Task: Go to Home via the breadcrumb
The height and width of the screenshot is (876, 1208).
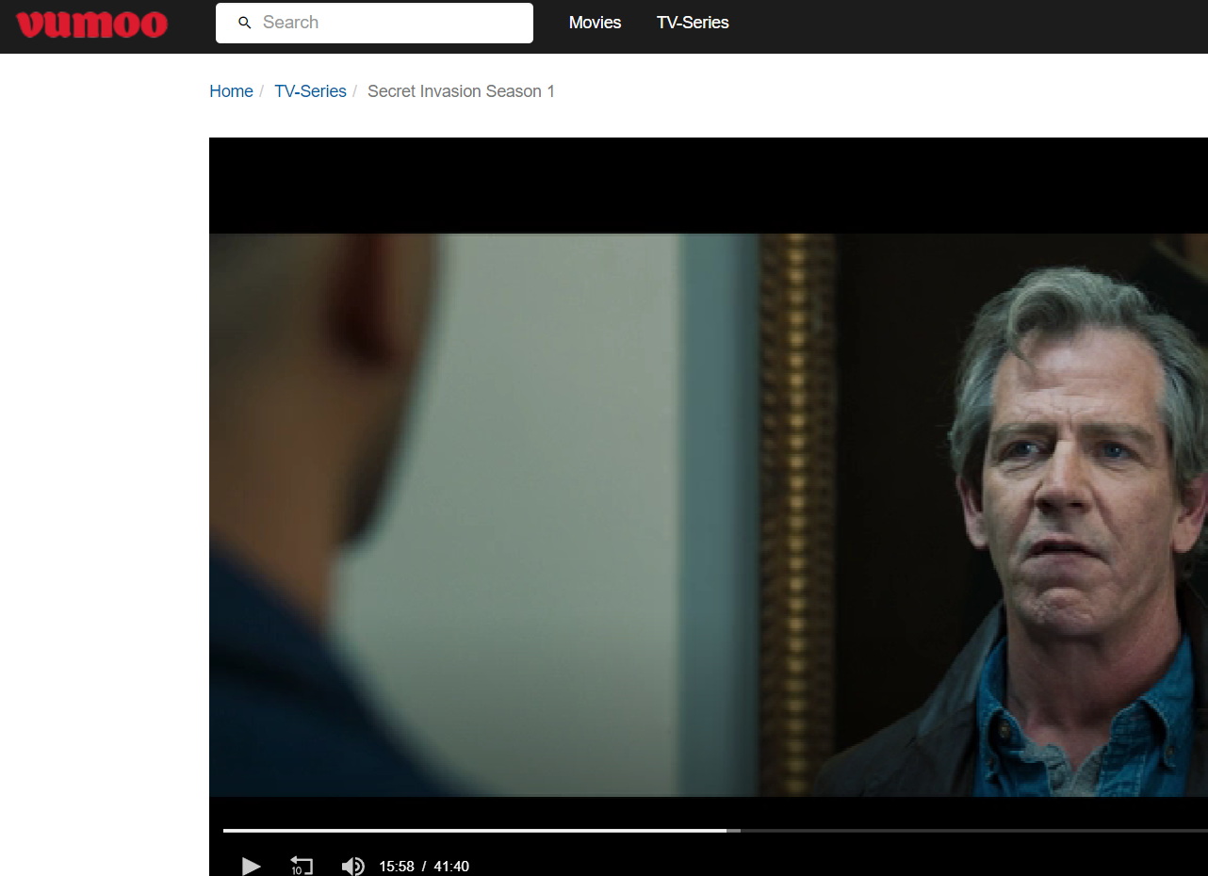Action: (x=231, y=91)
